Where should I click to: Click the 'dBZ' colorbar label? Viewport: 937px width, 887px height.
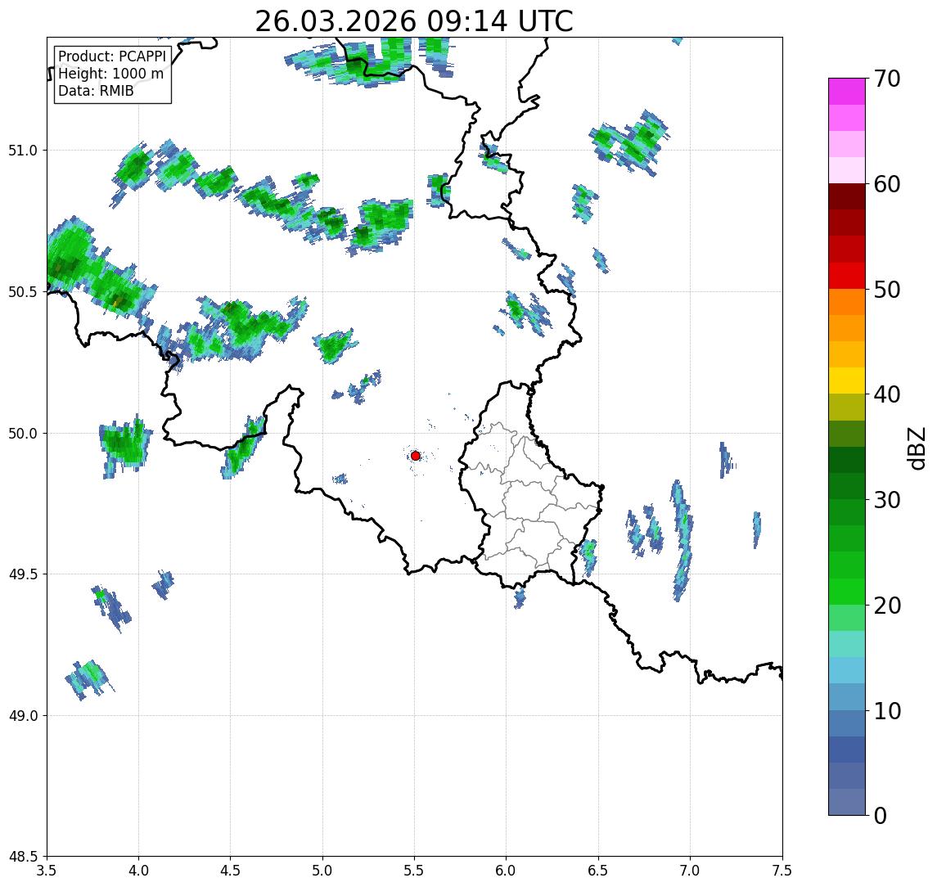point(916,448)
